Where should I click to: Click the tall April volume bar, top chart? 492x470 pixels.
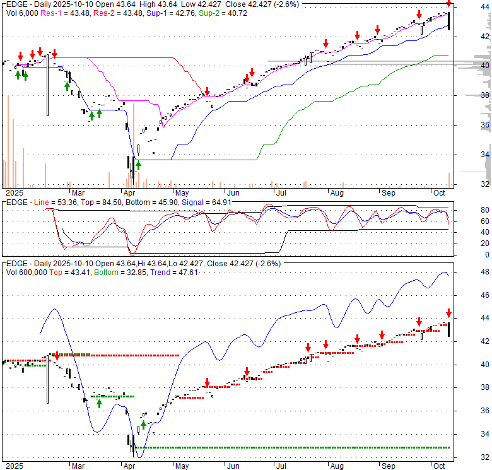tap(134, 146)
